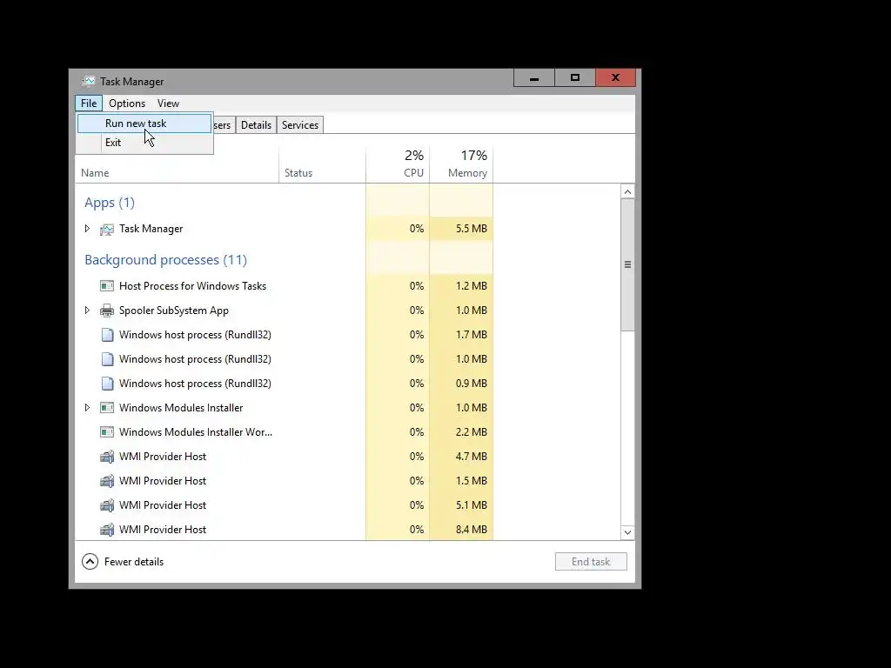This screenshot has height=668, width=891.
Task: Open the Options menu
Action: click(127, 104)
